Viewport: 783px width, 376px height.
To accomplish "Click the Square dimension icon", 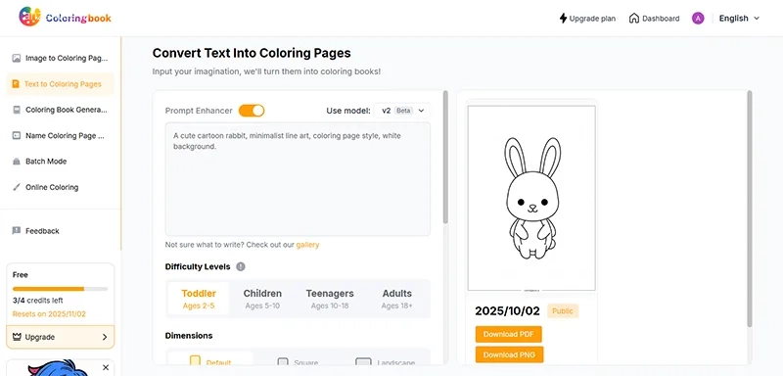I will click(283, 362).
